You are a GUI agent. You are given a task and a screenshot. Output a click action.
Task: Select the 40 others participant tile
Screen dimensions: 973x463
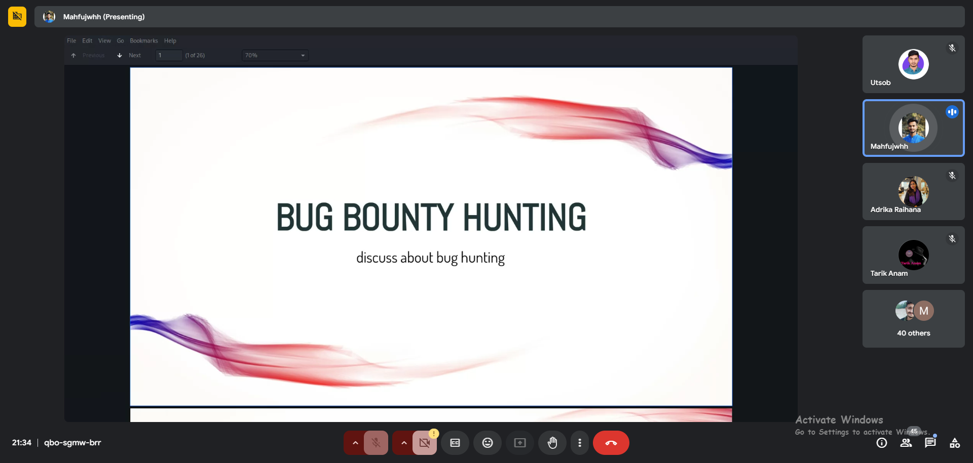913,319
